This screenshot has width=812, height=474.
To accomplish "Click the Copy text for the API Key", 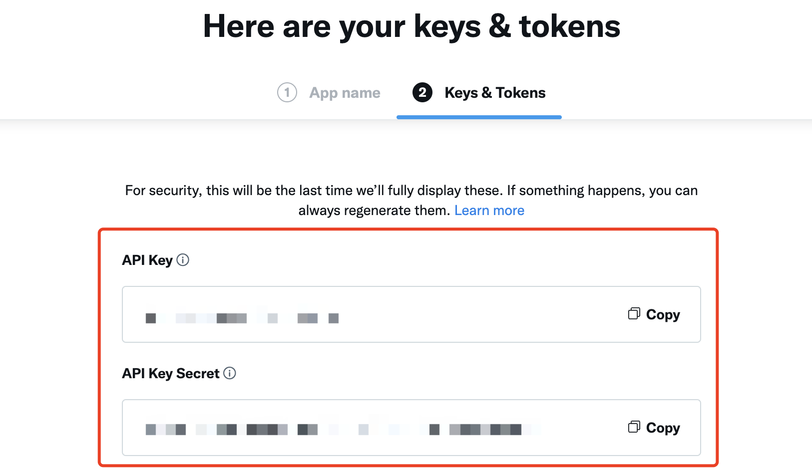I will click(663, 315).
